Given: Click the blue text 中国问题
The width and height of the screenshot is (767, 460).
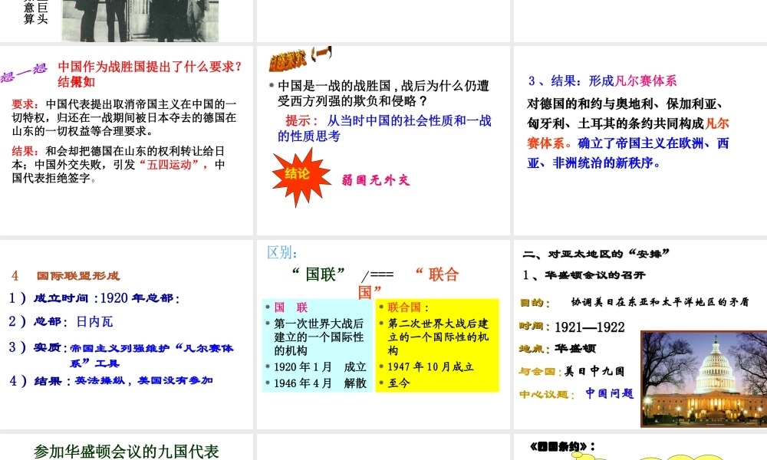Looking at the screenshot, I should click(x=610, y=393).
